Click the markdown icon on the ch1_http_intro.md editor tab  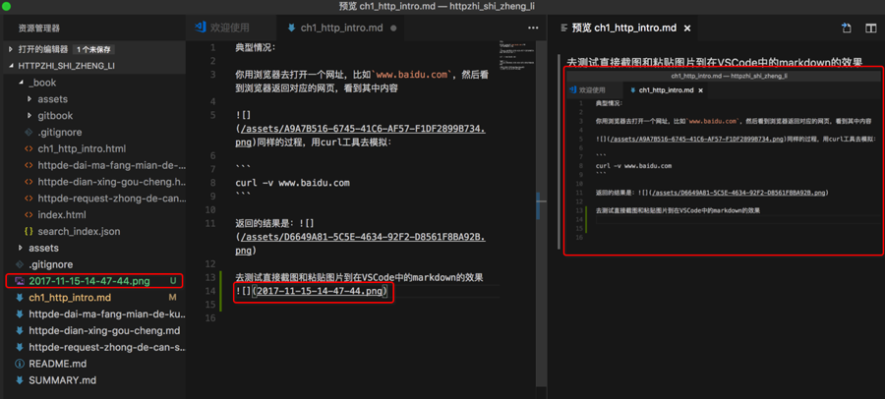[291, 28]
